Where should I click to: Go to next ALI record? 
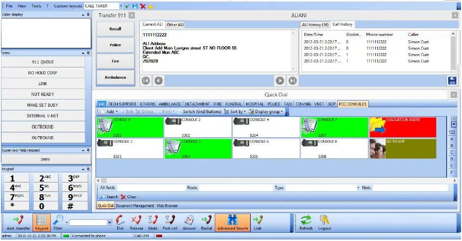[x=280, y=81]
